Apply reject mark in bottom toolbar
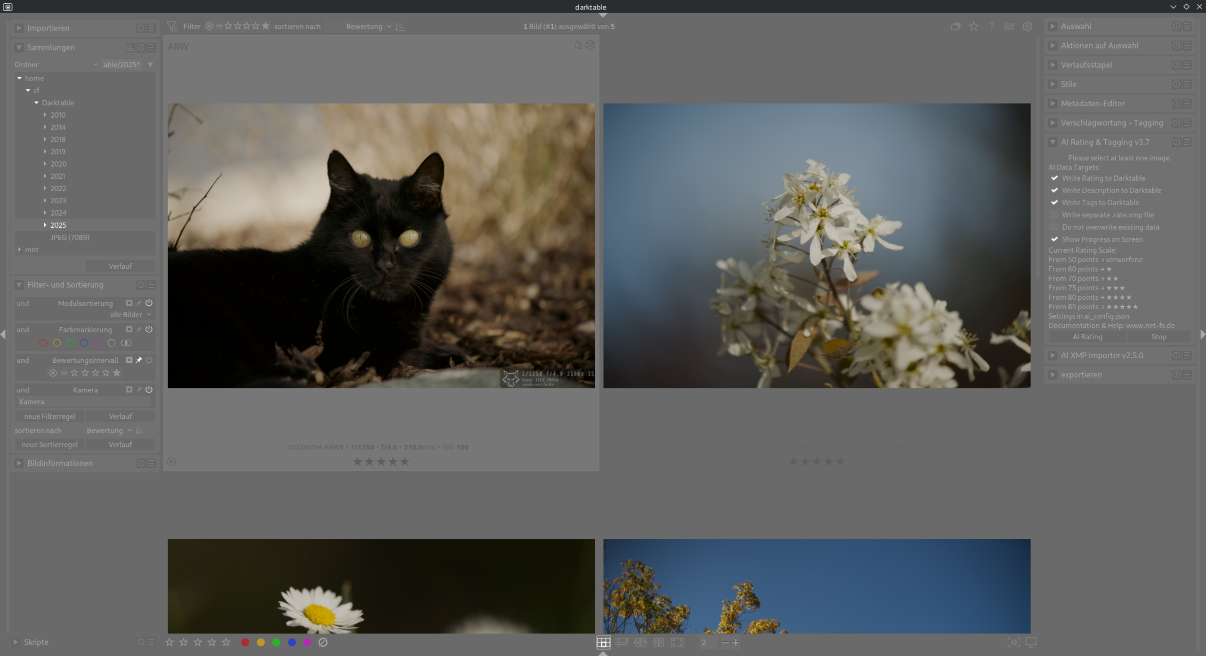 click(323, 642)
